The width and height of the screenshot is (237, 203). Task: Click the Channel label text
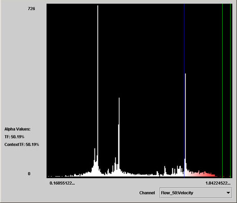click(147, 193)
